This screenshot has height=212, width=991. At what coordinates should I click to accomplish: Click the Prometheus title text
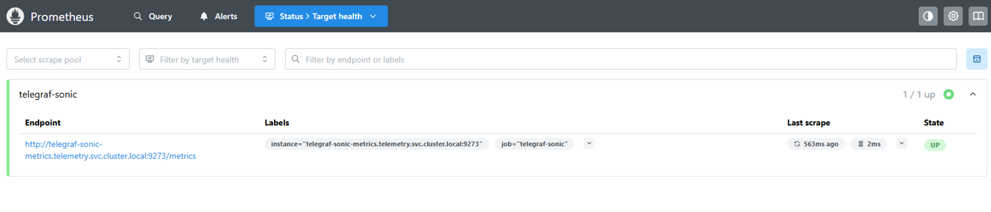point(62,17)
